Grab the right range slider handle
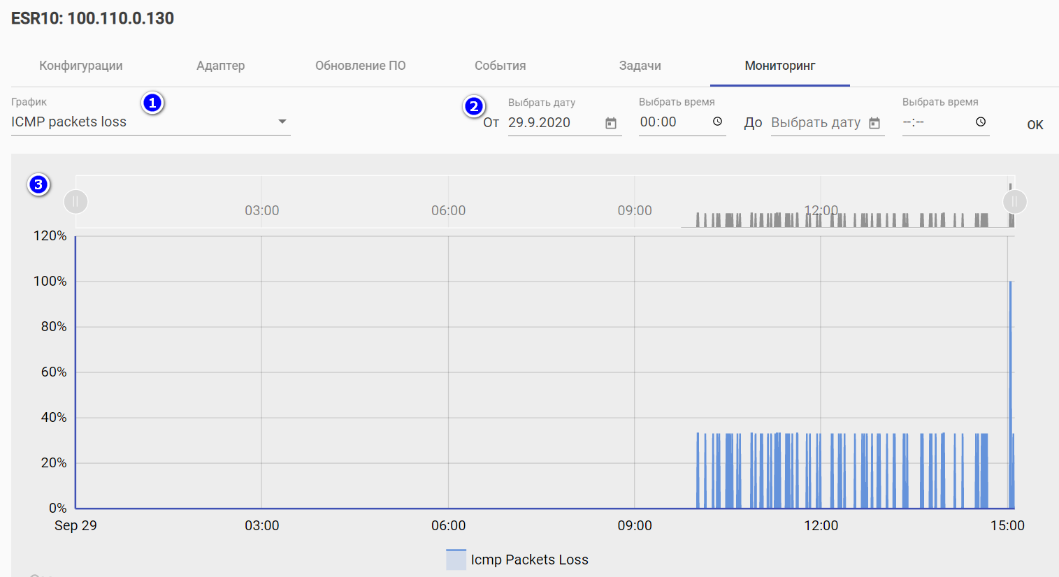The image size is (1059, 577). pyautogui.click(x=1014, y=202)
